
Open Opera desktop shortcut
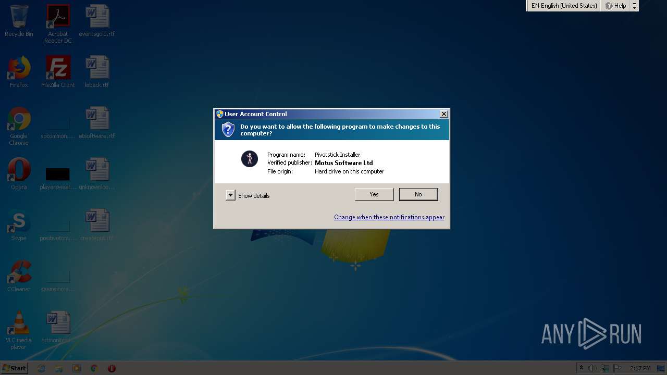(x=19, y=174)
